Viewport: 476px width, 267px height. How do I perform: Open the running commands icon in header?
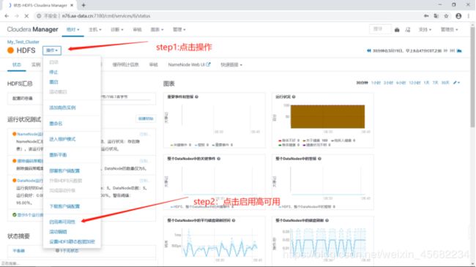click(408, 30)
